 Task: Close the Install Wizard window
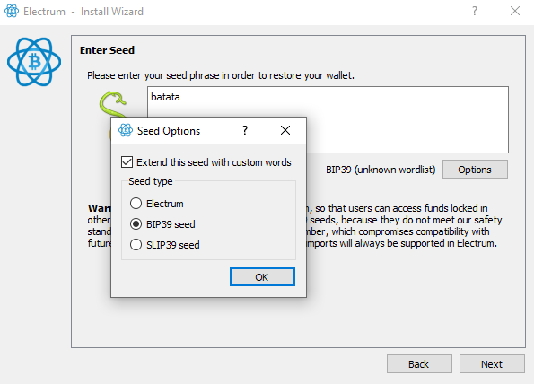coord(515,12)
